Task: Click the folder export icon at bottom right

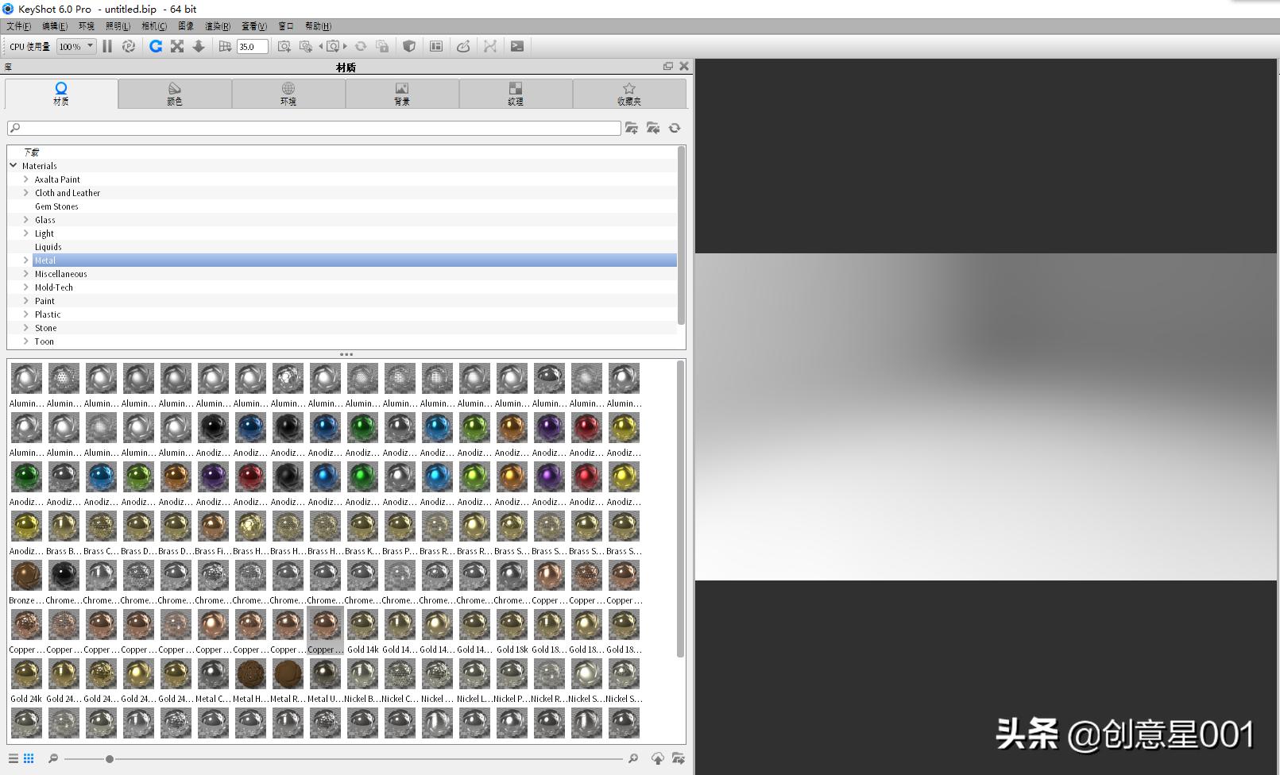Action: [x=679, y=758]
